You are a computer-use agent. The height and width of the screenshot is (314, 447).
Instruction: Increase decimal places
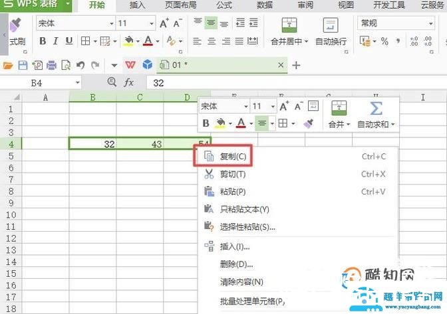click(414, 41)
